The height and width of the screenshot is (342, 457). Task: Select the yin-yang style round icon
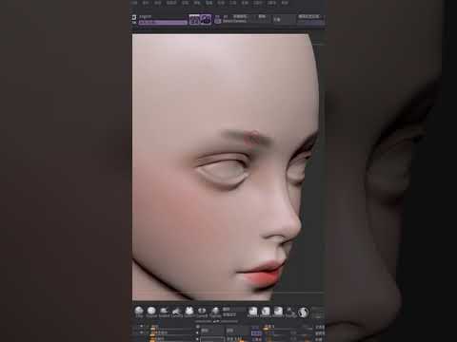click(303, 312)
